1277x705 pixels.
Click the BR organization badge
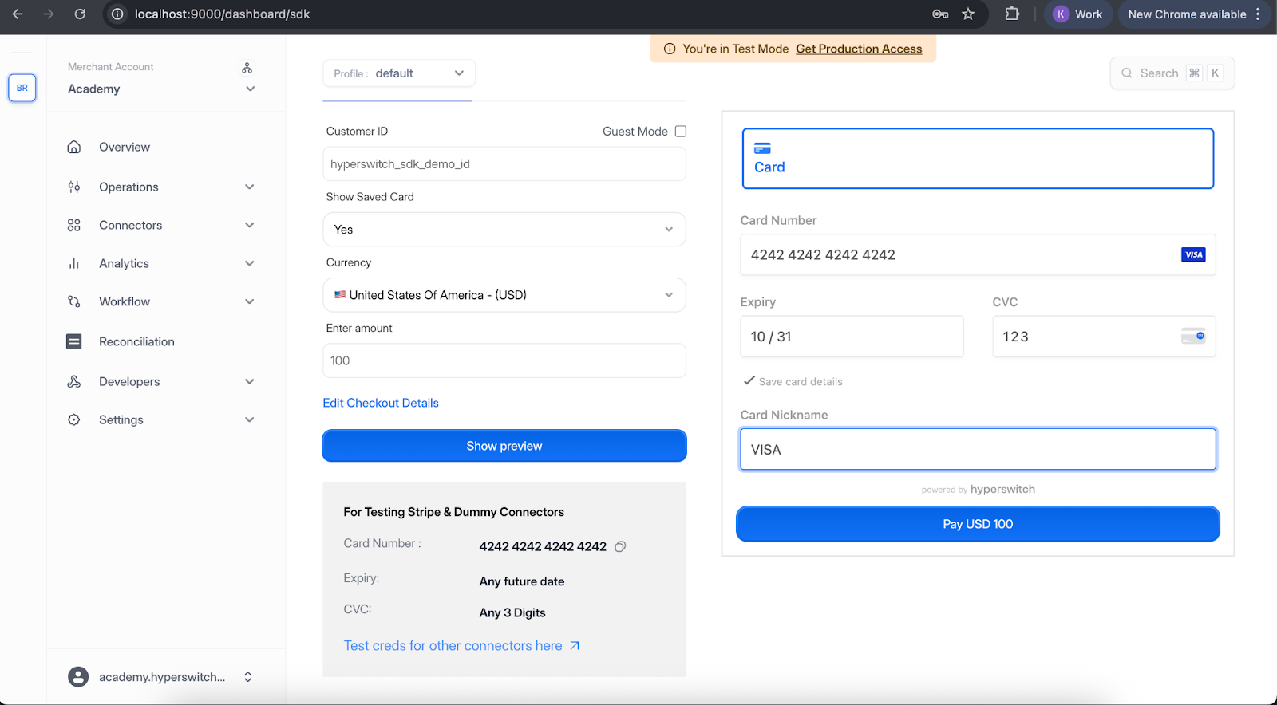coord(22,88)
